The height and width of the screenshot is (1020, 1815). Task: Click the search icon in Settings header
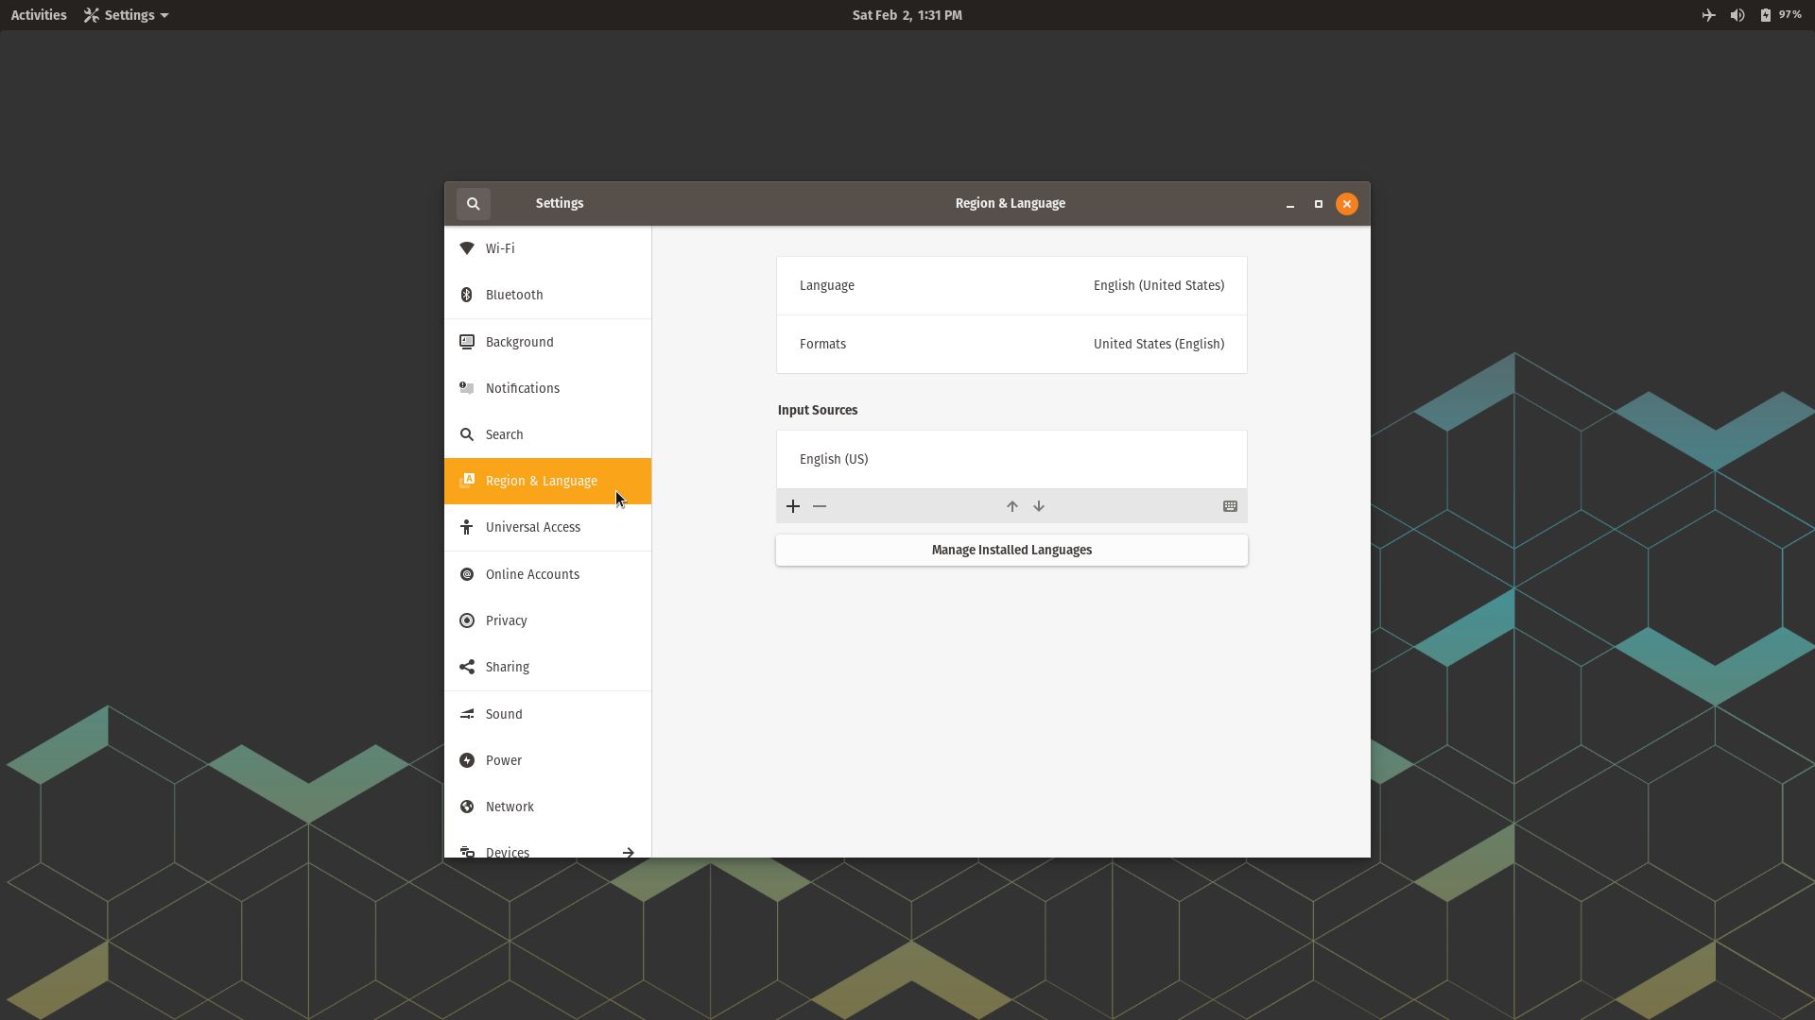473,204
